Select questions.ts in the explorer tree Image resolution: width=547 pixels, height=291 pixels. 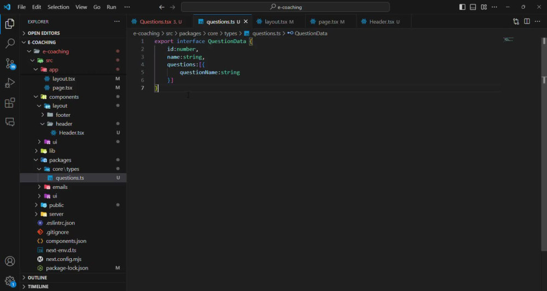click(73, 178)
